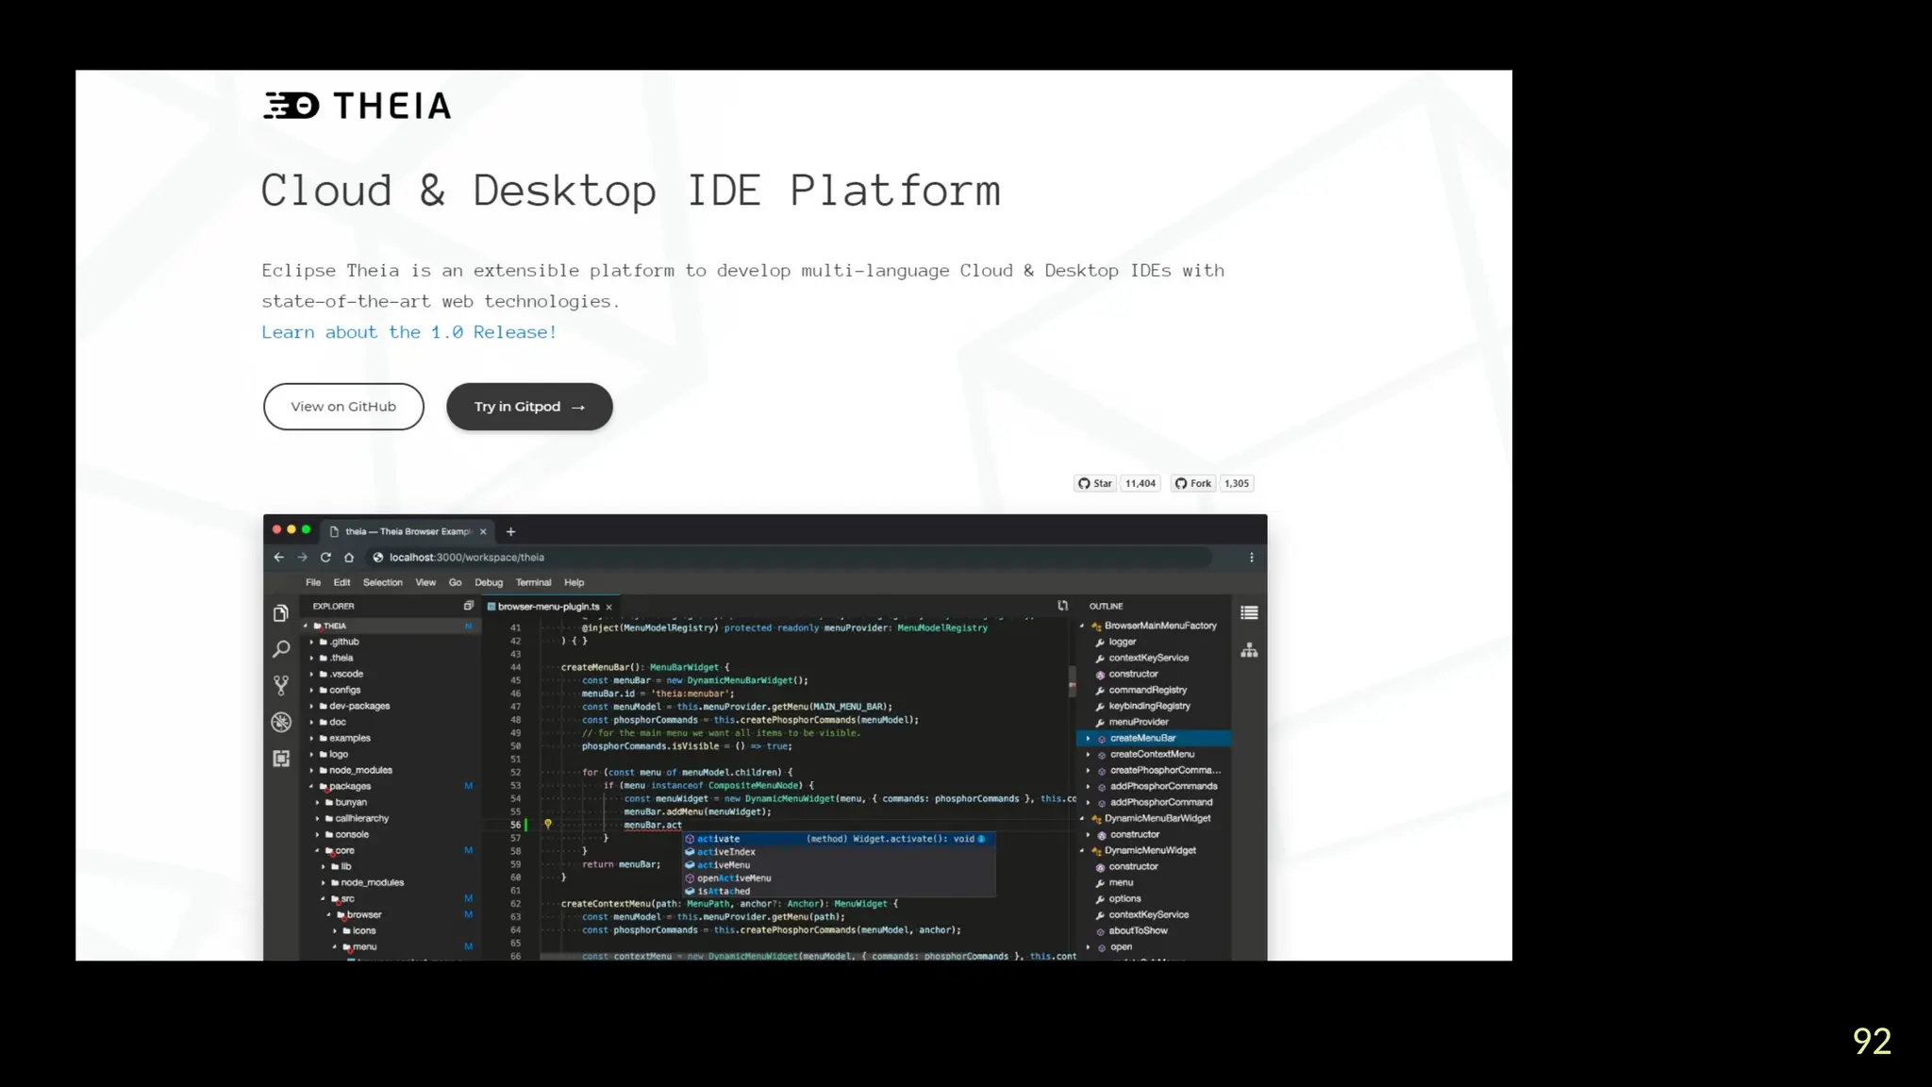Click the Outline list icon on right sidebar
This screenshot has width=1932, height=1087.
[x=1249, y=613]
